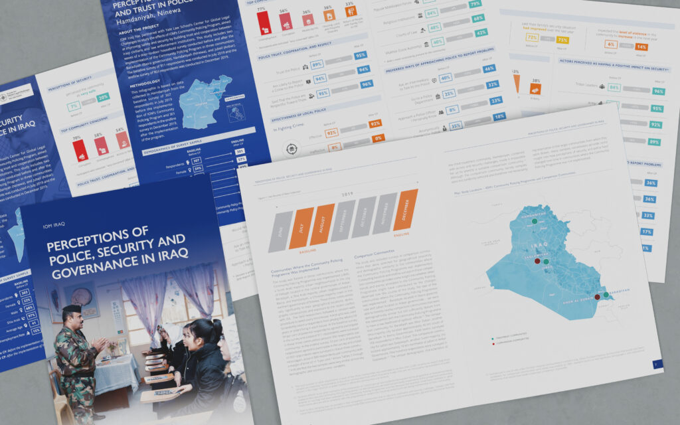Select the orange DECEMBER endline block
The width and height of the screenshot is (680, 425).
tap(404, 211)
